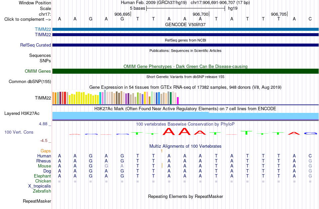
Task: Click the chr17: label
Action: tap(45, 14)
